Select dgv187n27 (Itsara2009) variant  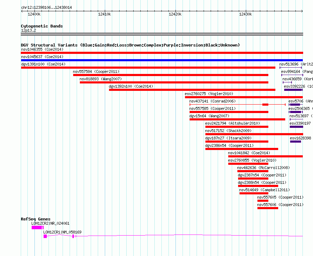coord(237,142)
